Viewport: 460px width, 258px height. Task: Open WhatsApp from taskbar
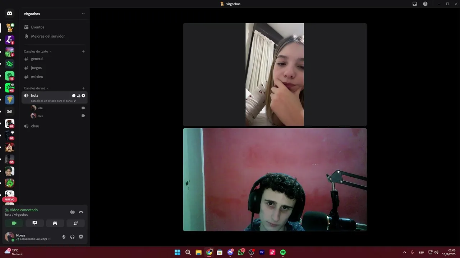click(x=241, y=252)
